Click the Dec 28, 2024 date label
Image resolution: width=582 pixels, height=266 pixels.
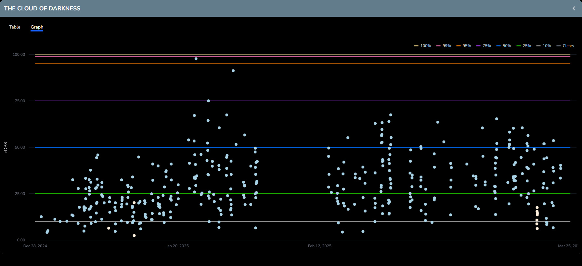[x=35, y=246]
